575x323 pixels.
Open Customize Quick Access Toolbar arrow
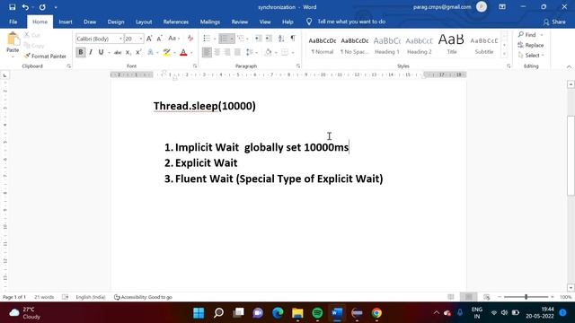coord(56,7)
